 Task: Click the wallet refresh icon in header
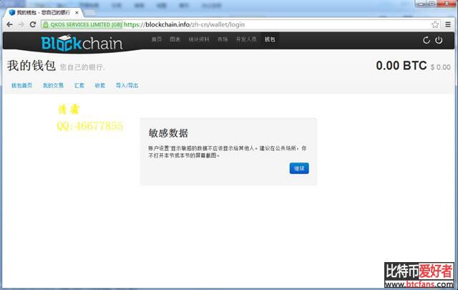(427, 40)
